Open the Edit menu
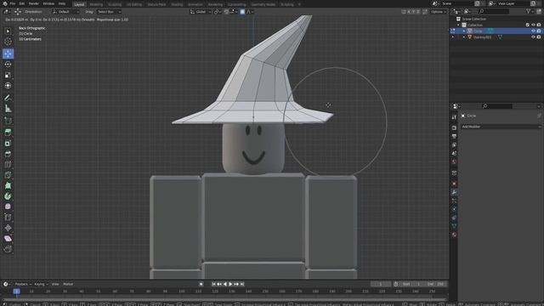Image resolution: width=544 pixels, height=306 pixels. (x=22, y=3)
